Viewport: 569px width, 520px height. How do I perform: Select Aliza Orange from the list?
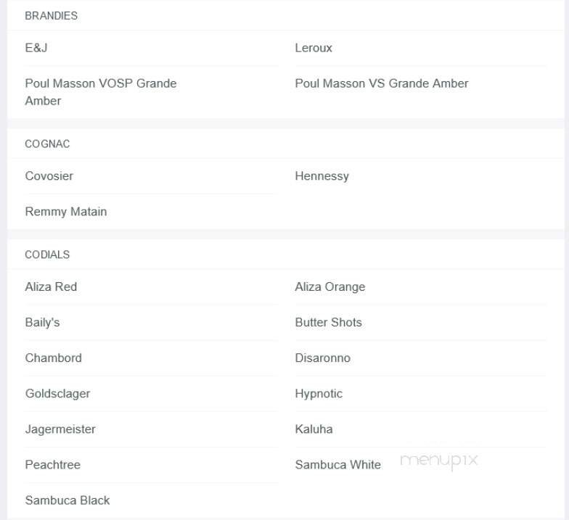[330, 287]
